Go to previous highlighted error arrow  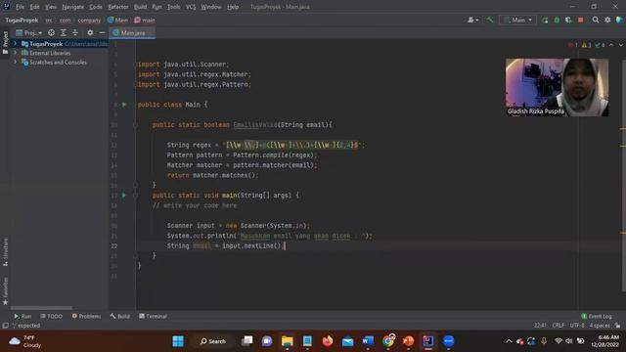pyautogui.click(x=611, y=45)
